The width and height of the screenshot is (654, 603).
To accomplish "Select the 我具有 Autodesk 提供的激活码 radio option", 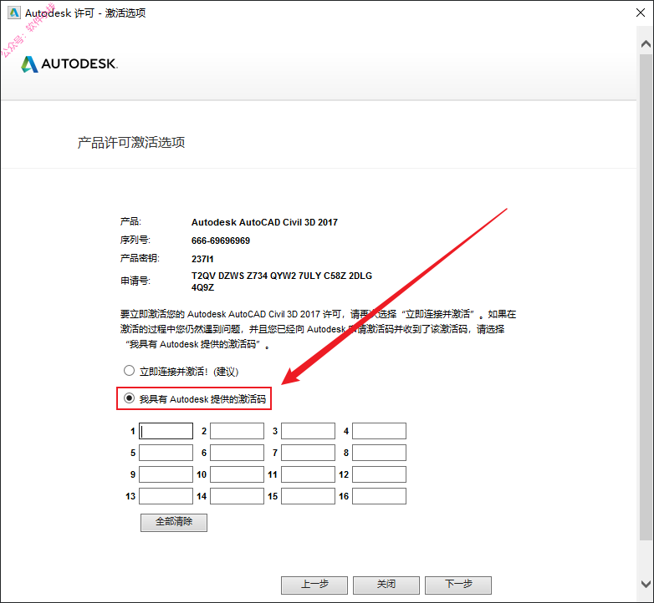I will point(129,398).
